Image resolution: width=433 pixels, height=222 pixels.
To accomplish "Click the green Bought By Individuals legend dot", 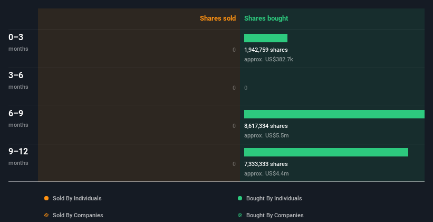I will pos(240,198).
